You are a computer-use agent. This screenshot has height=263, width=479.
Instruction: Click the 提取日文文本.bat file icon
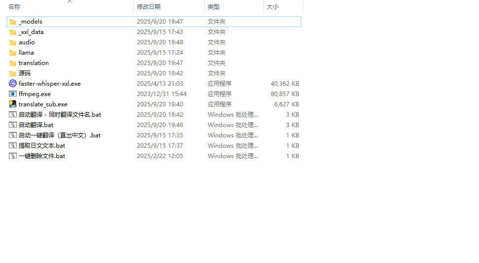tap(12, 146)
